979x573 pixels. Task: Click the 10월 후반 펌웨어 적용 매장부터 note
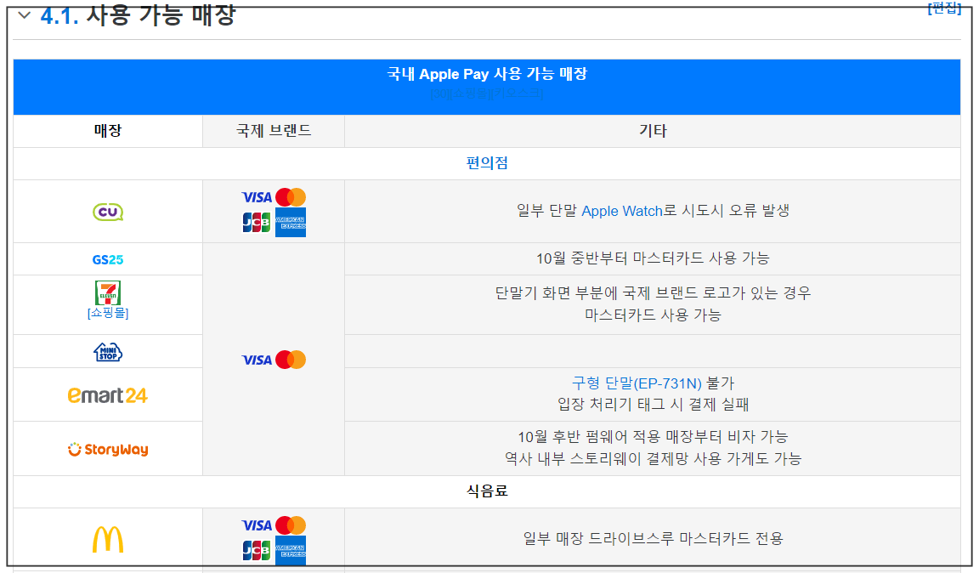click(x=653, y=437)
